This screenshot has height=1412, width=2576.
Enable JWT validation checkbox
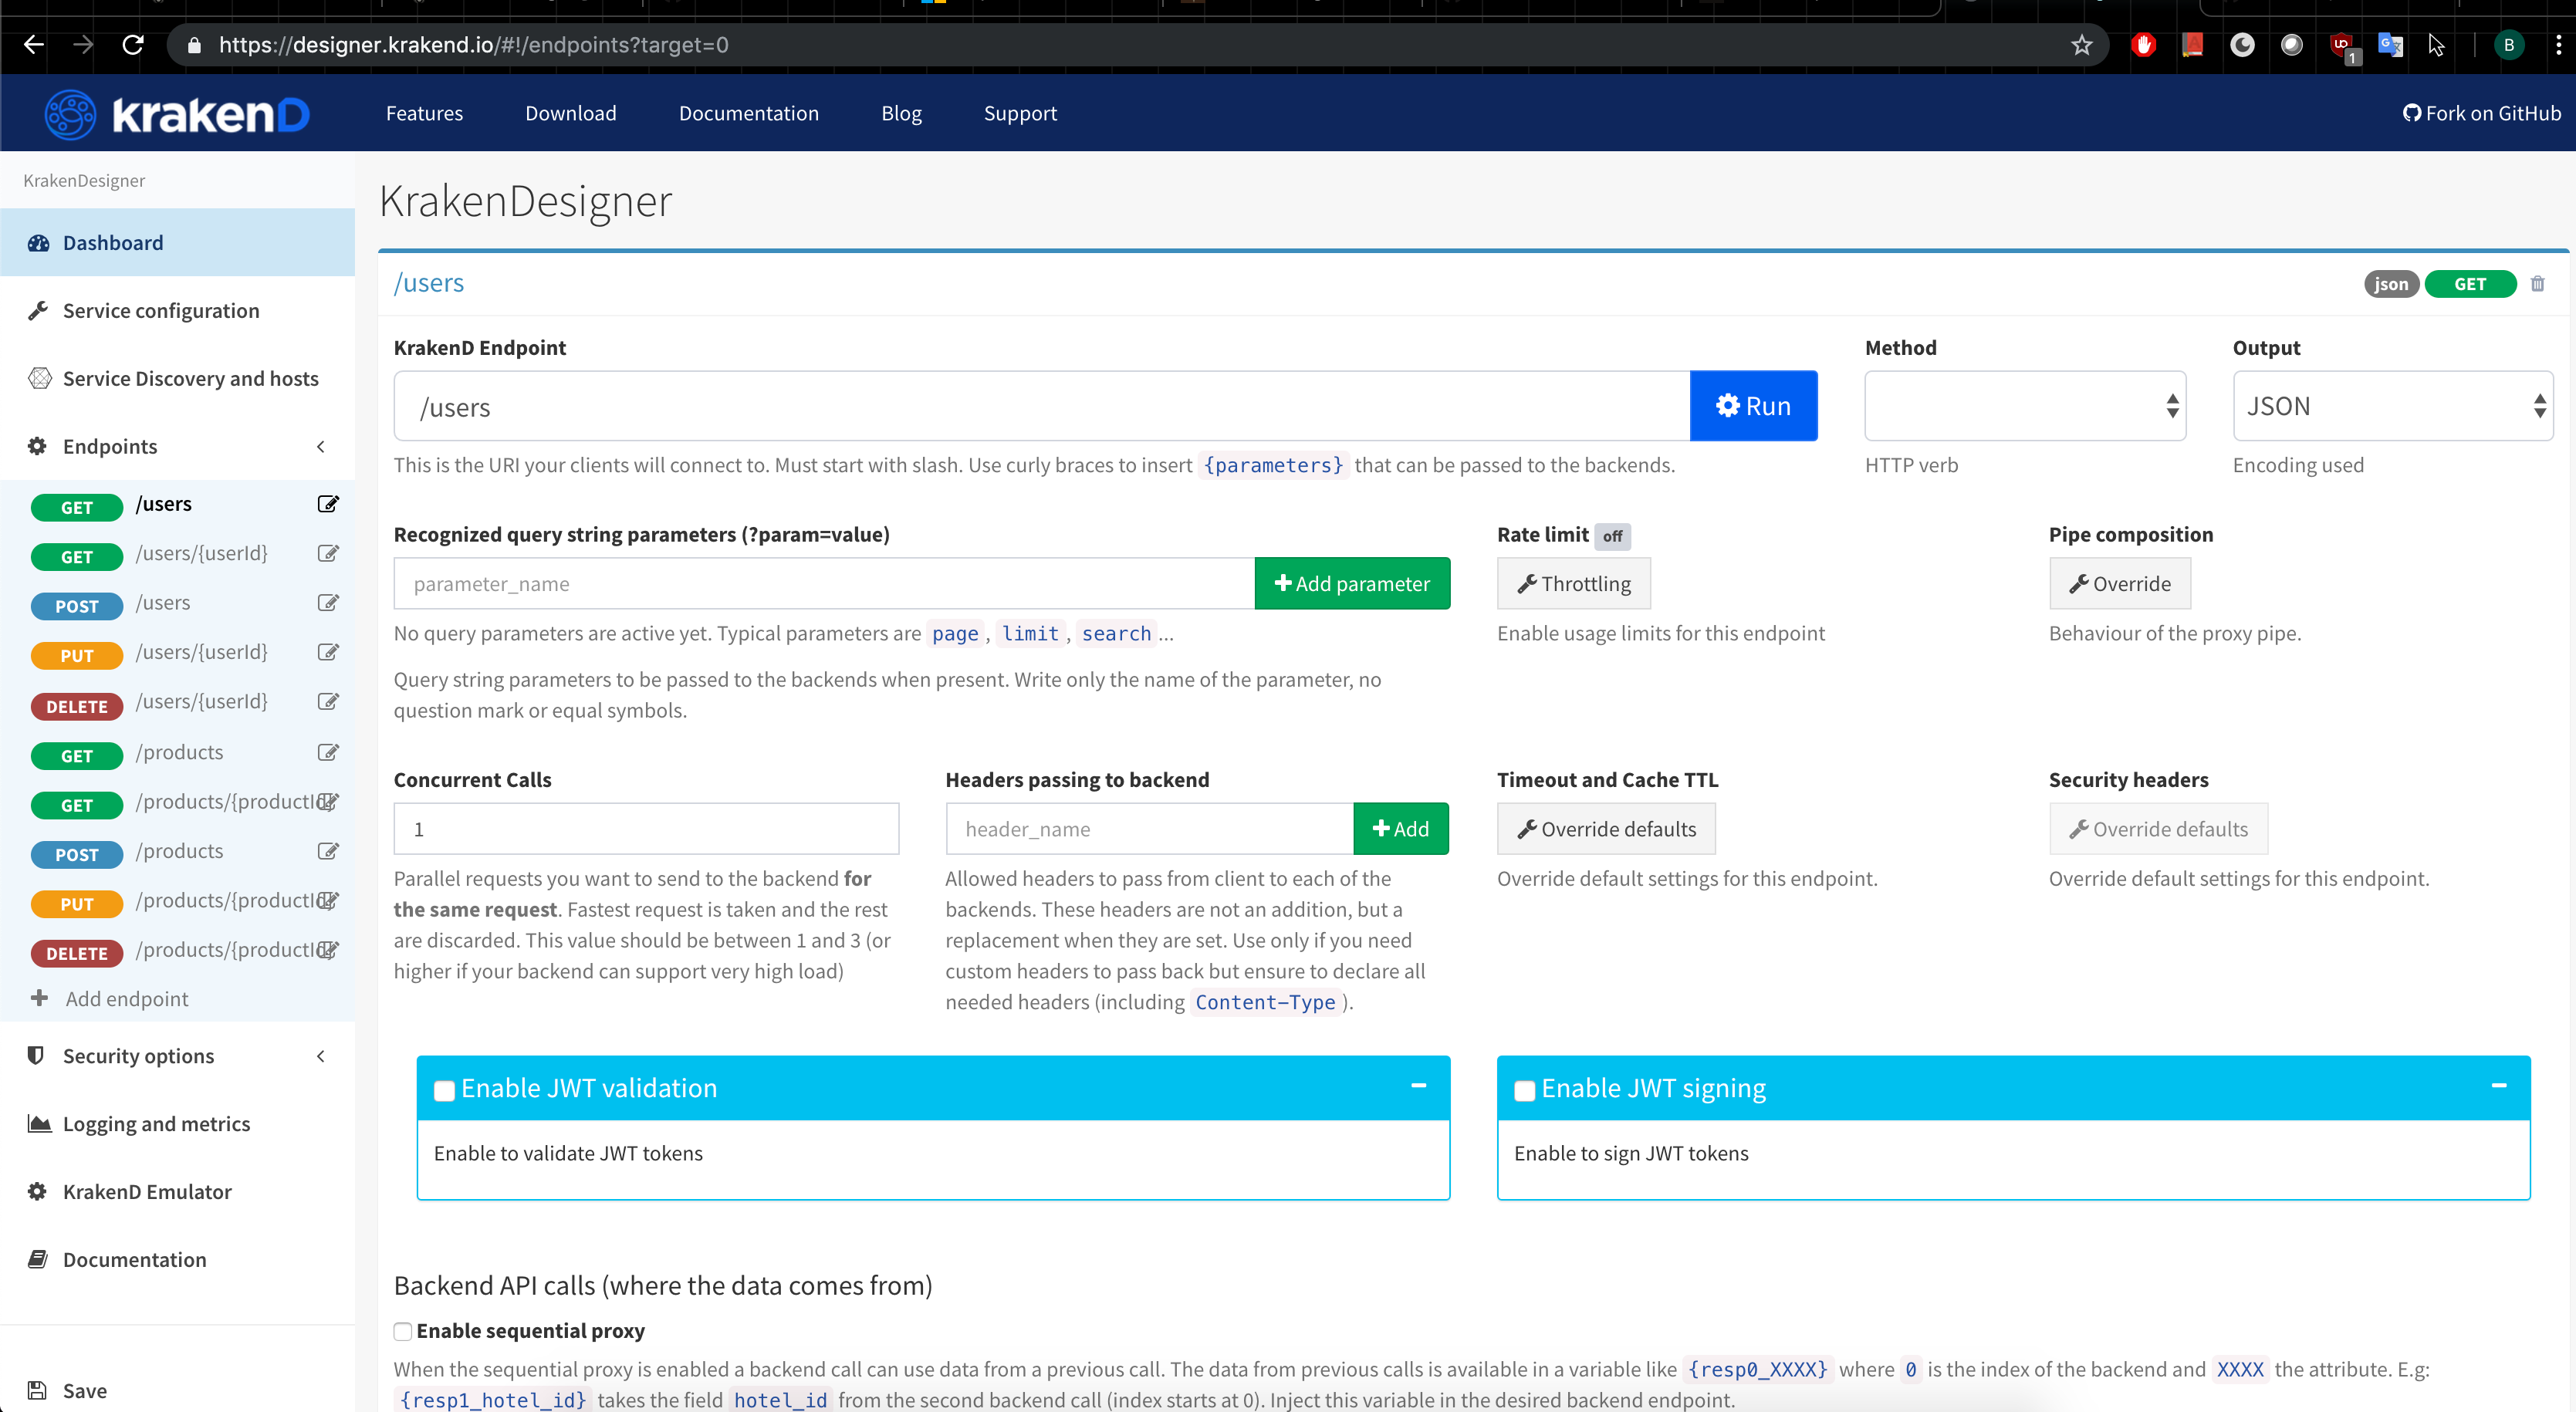tap(444, 1090)
